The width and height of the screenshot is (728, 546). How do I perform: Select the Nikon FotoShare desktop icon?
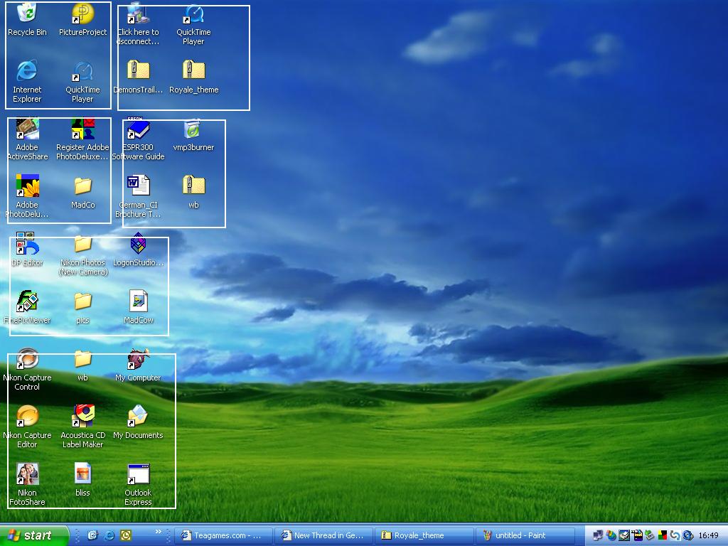[27, 474]
